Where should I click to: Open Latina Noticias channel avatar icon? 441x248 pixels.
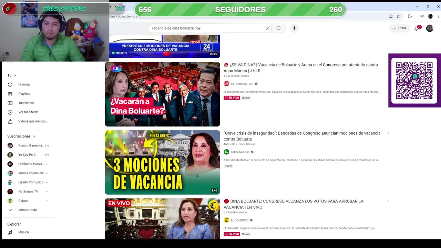226,152
